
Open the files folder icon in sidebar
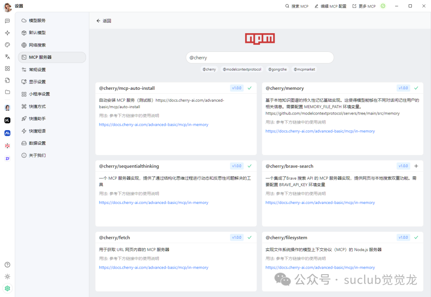click(8, 92)
